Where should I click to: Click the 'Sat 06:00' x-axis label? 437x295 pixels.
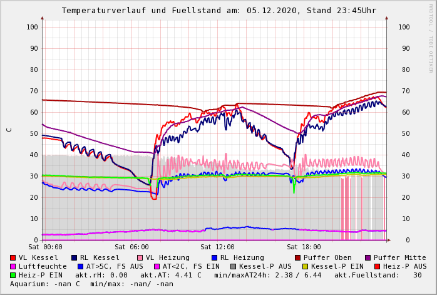[131, 247]
